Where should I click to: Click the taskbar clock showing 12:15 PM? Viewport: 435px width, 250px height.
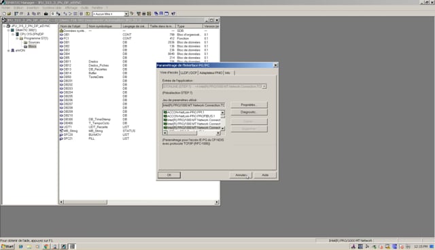[x=421, y=247]
